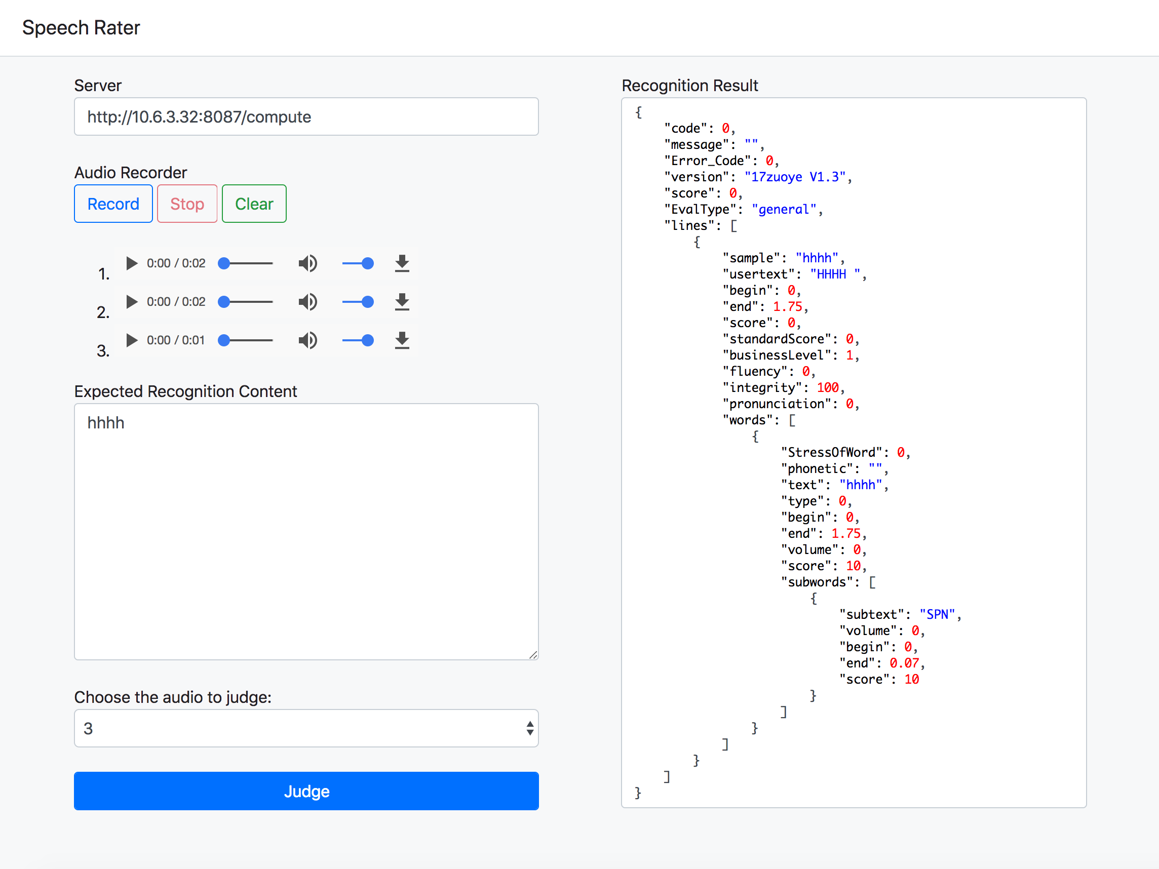Screen dimensions: 1159x869
Task: Download the third audio recording
Action: pyautogui.click(x=402, y=340)
